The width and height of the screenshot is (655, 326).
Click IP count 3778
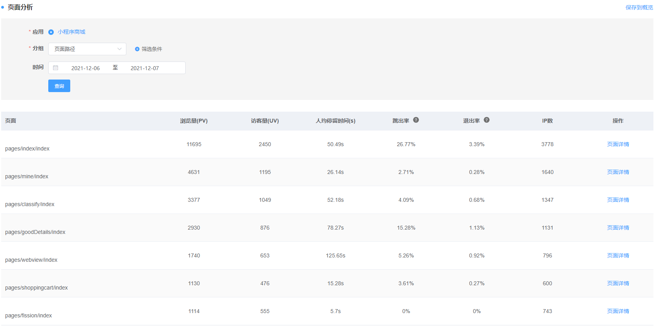pos(547,144)
